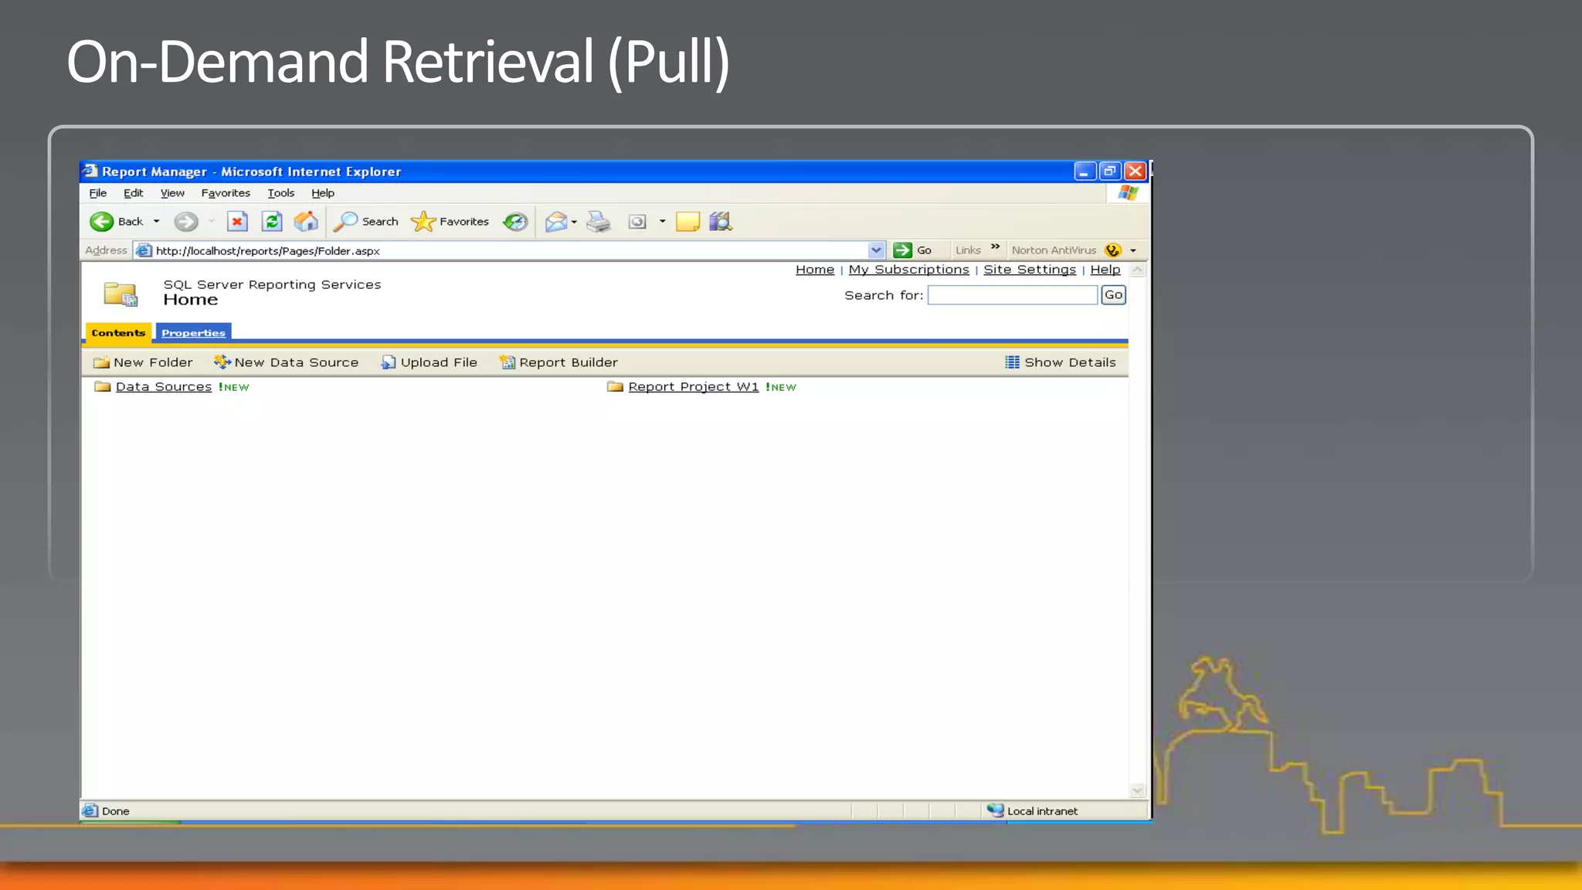The width and height of the screenshot is (1582, 890).
Task: Open the Favorites star toolbar button
Action: point(450,222)
